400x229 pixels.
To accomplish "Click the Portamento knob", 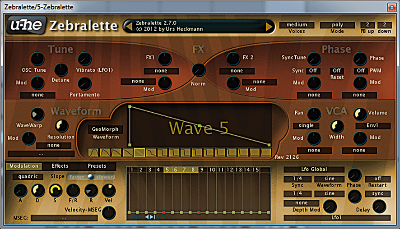I will [84, 83].
